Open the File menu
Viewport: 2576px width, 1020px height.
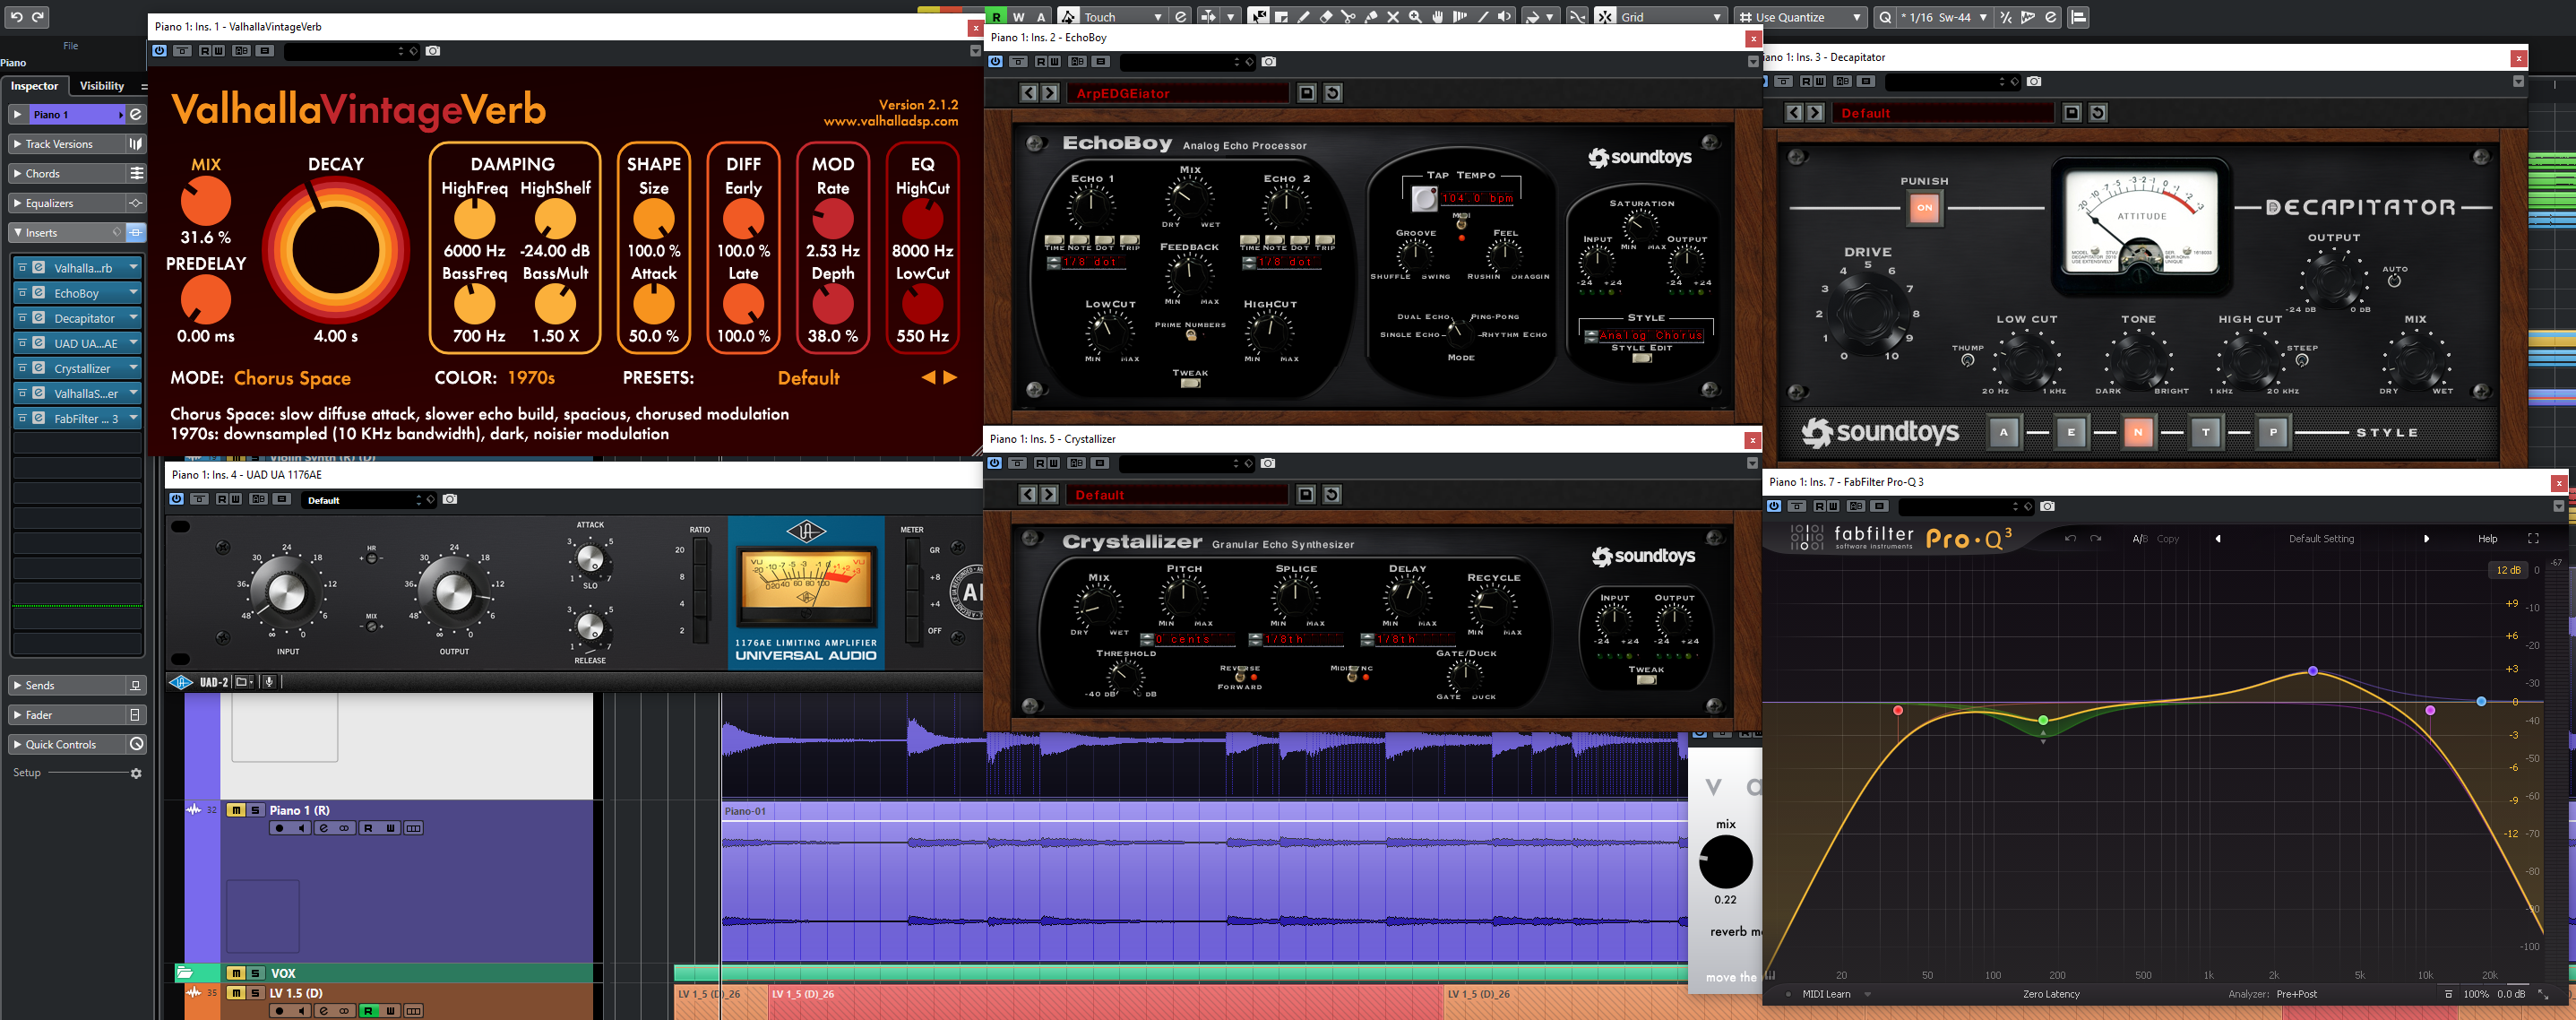pos(70,46)
